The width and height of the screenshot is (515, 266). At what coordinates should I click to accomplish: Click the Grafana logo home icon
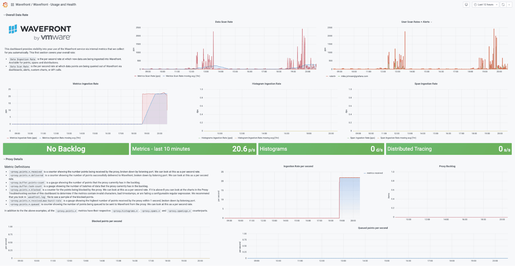point(5,5)
